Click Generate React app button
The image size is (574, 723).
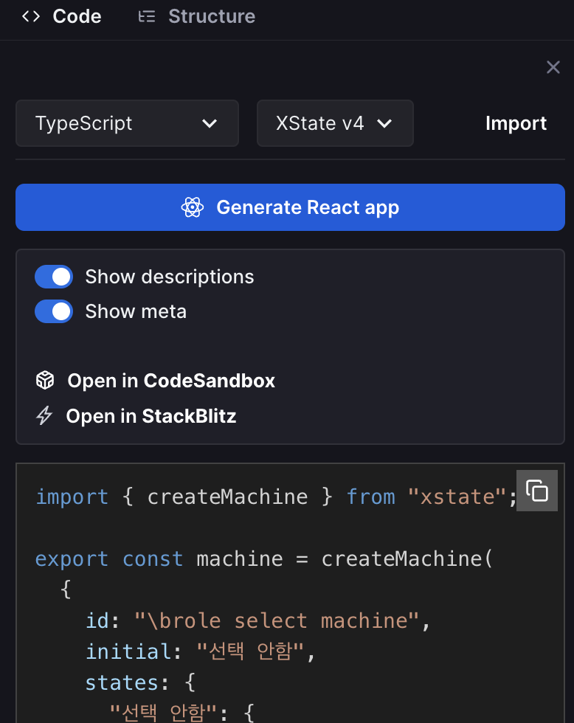tap(290, 207)
